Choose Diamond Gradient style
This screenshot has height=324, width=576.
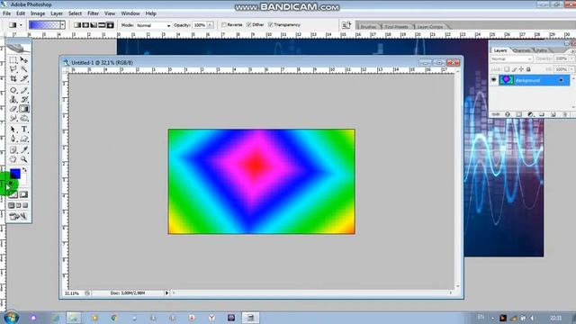coord(110,25)
